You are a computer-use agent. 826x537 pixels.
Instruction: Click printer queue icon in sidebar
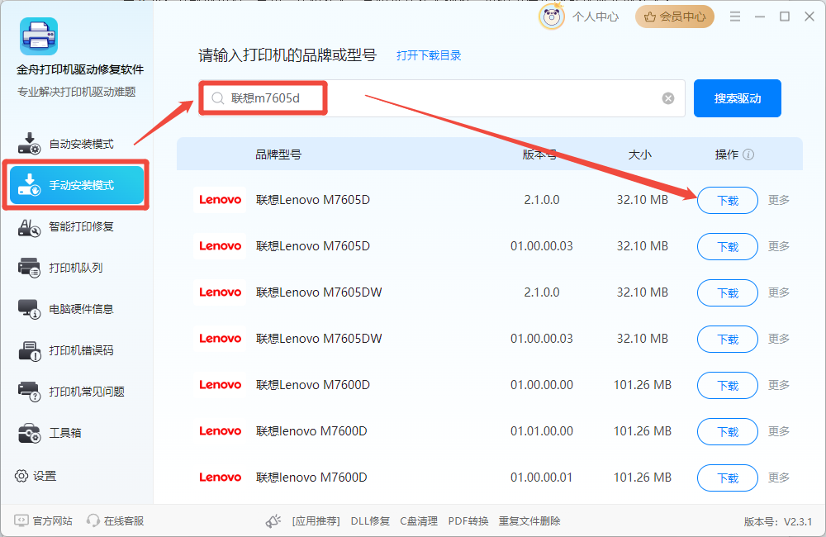click(29, 268)
